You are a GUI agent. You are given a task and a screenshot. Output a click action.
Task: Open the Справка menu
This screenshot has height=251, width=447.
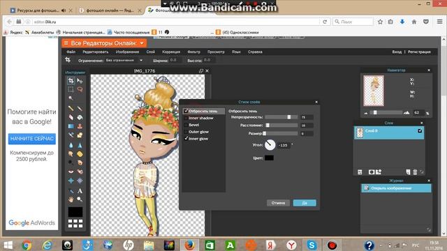tap(255, 52)
